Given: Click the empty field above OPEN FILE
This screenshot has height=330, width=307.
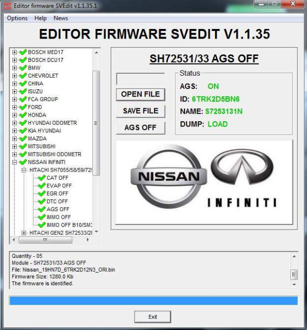Looking at the screenshot, I should tap(141, 79).
